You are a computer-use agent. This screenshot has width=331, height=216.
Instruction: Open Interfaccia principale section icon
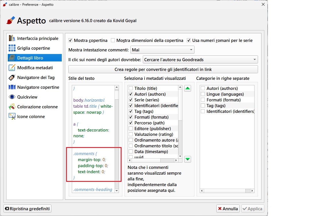pos(12,38)
